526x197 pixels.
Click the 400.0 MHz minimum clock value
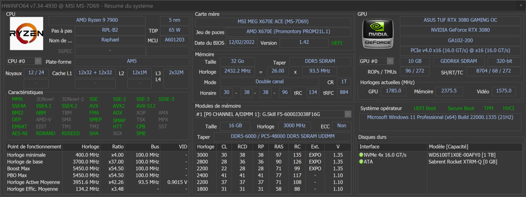click(88, 155)
